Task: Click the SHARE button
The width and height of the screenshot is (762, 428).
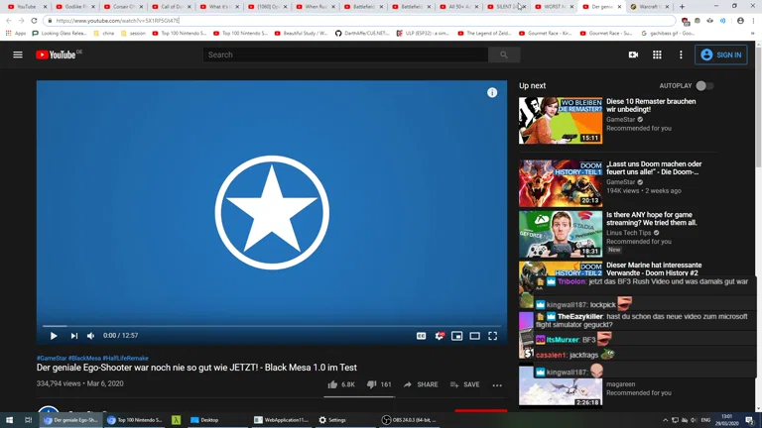Action: coord(421,384)
